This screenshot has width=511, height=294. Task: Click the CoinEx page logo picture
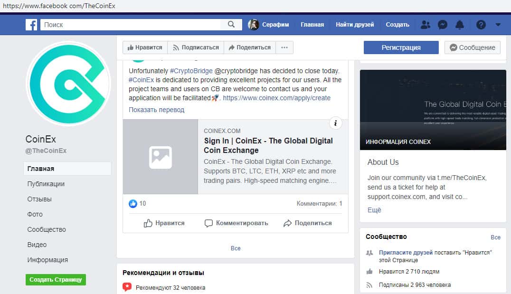[x=68, y=84]
